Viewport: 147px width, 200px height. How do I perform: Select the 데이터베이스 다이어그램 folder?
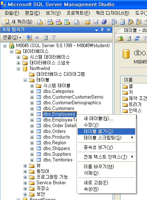click(x=60, y=74)
